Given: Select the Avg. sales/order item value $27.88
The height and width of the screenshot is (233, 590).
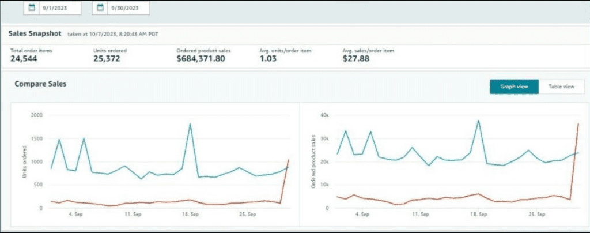Looking at the screenshot, I should coord(355,59).
